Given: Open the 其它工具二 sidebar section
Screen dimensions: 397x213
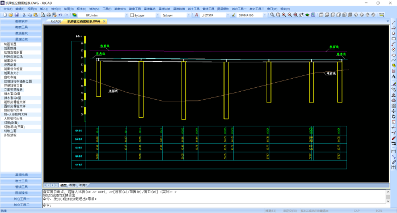Looking at the screenshot, I should tap(21, 205).
